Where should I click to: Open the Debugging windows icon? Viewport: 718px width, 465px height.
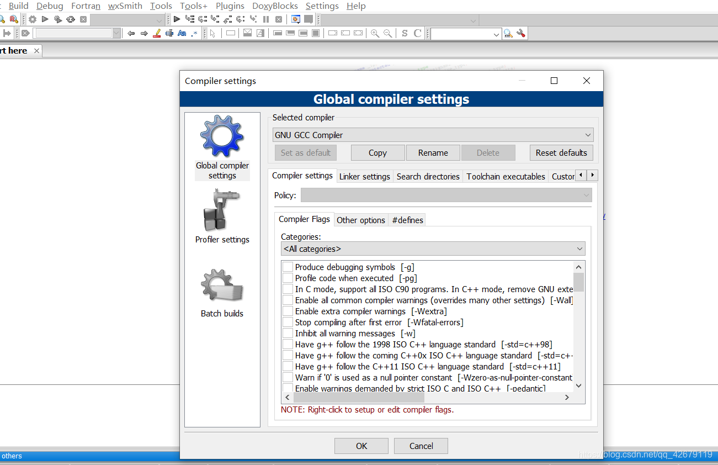296,19
